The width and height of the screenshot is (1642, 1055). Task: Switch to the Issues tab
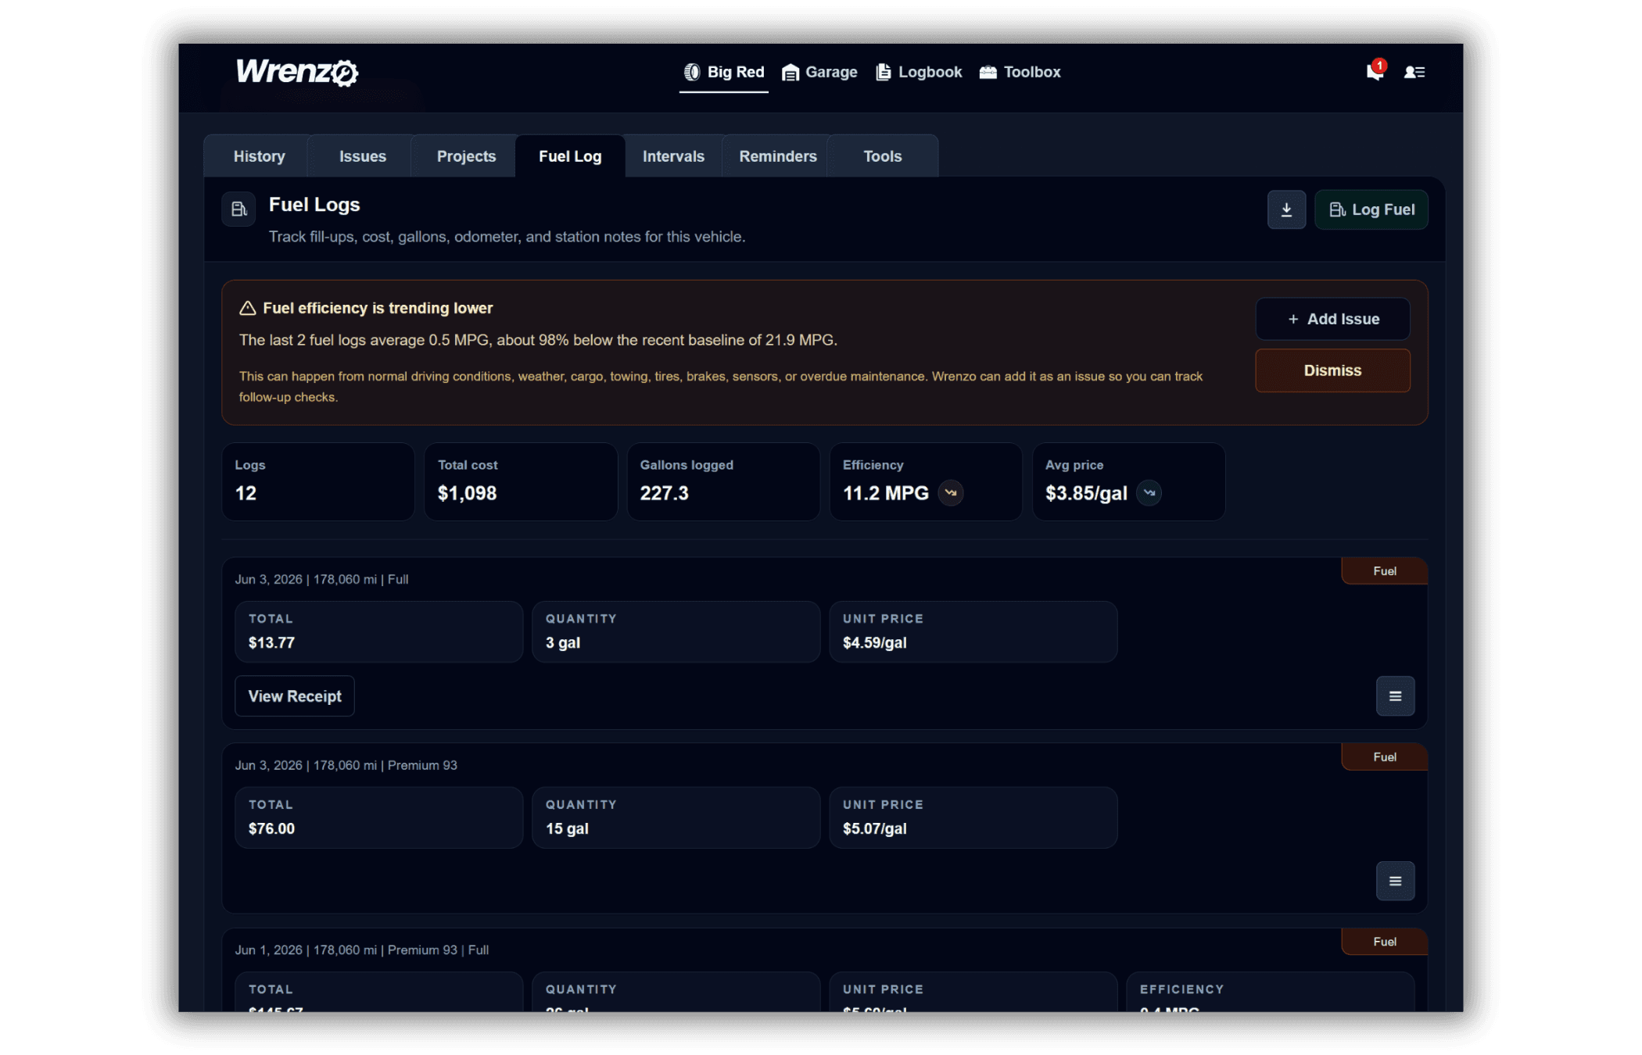click(363, 156)
